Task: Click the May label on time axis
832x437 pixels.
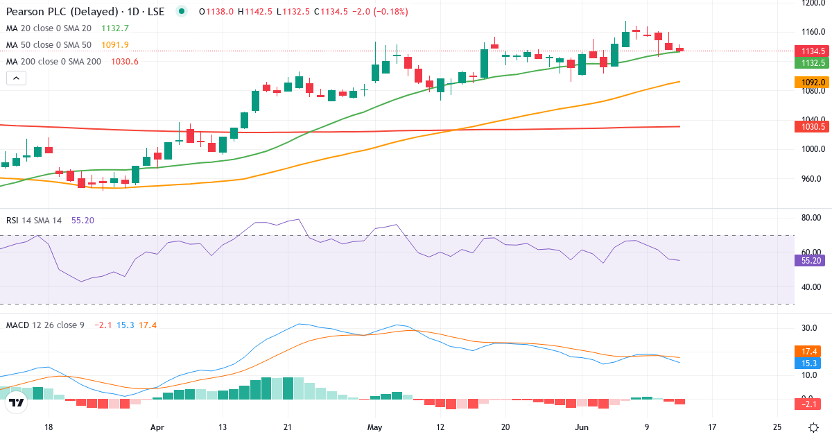Action: 374,427
